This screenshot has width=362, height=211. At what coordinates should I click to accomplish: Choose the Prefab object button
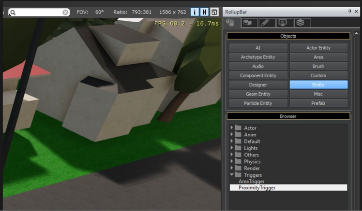[318, 103]
